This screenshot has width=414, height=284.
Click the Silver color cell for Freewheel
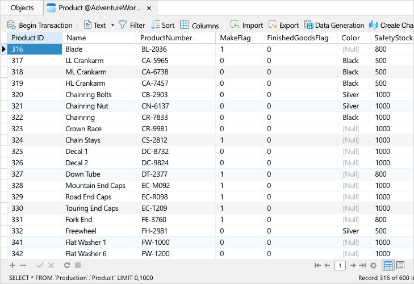point(354,231)
